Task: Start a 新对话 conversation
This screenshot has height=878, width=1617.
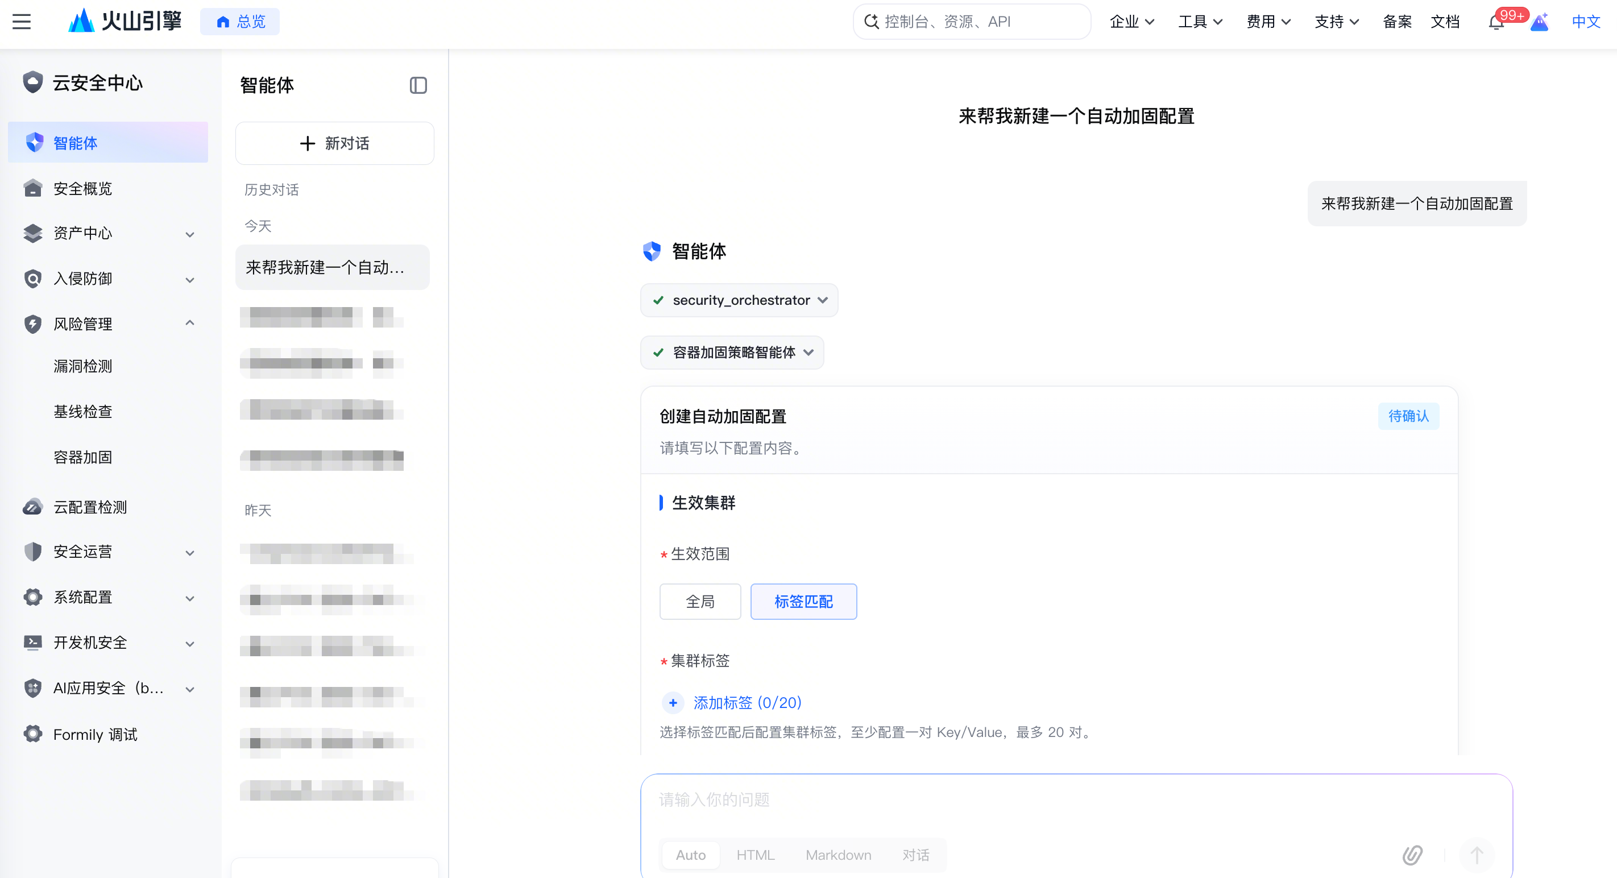Action: click(334, 143)
